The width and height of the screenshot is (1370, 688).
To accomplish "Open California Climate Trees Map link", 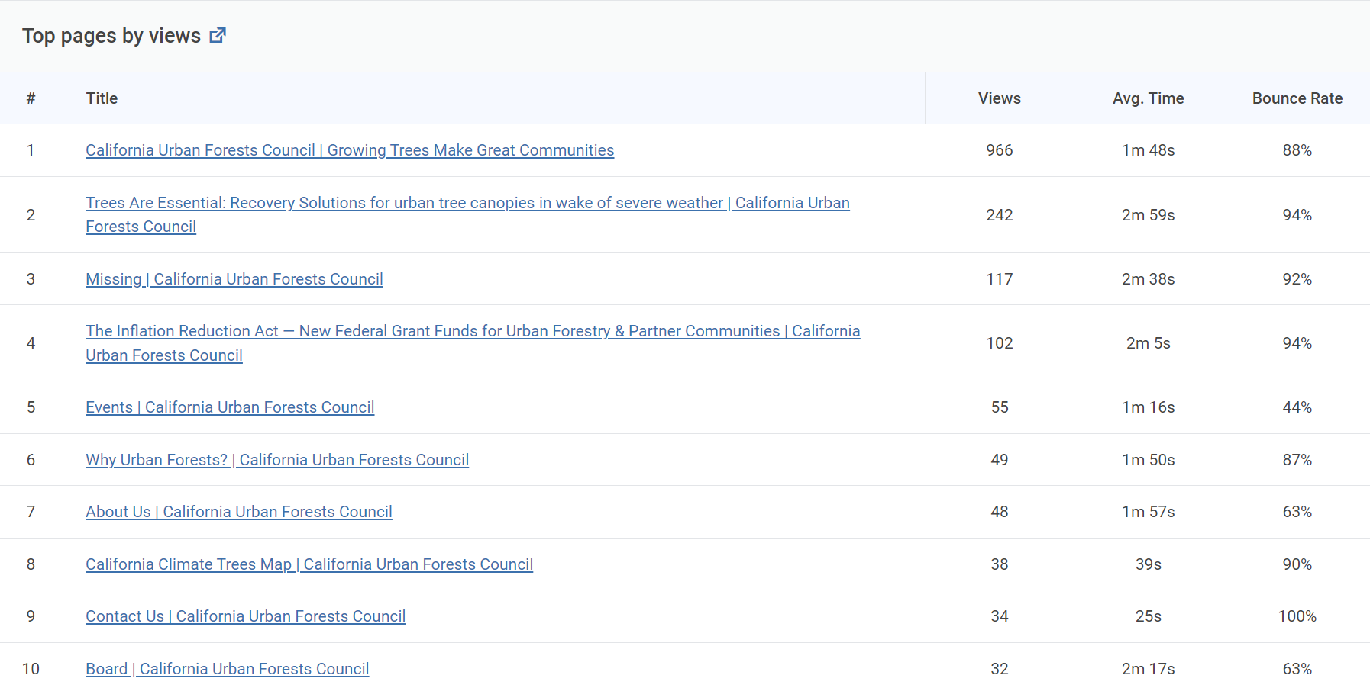I will (309, 564).
